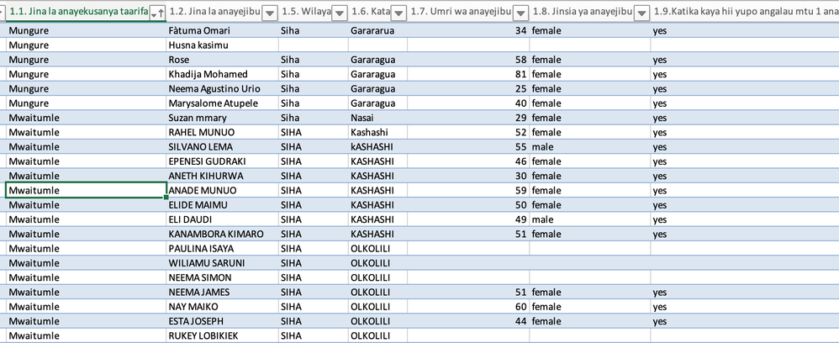The width and height of the screenshot is (839, 343).
Task: Select the name cell PAULINA ISAYA
Action: point(222,248)
